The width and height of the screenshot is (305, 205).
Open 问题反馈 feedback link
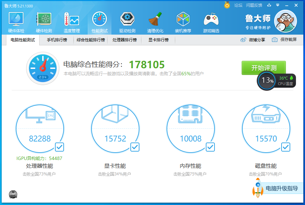(x=254, y=5)
